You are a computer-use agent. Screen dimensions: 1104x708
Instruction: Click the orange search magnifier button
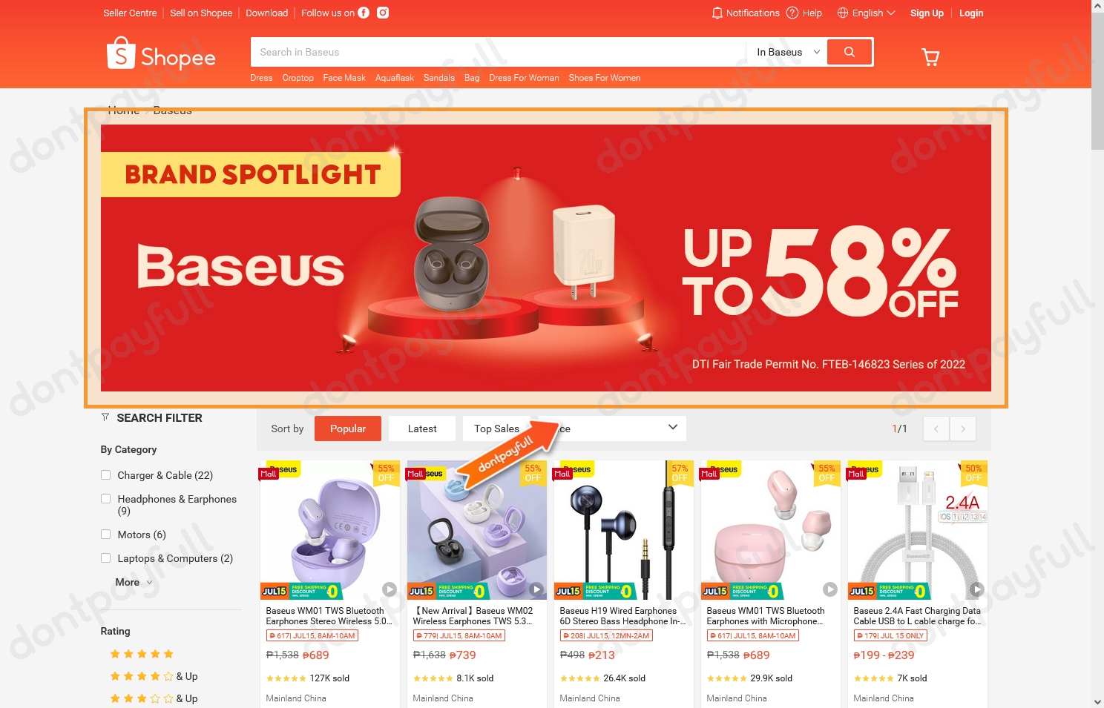click(849, 52)
